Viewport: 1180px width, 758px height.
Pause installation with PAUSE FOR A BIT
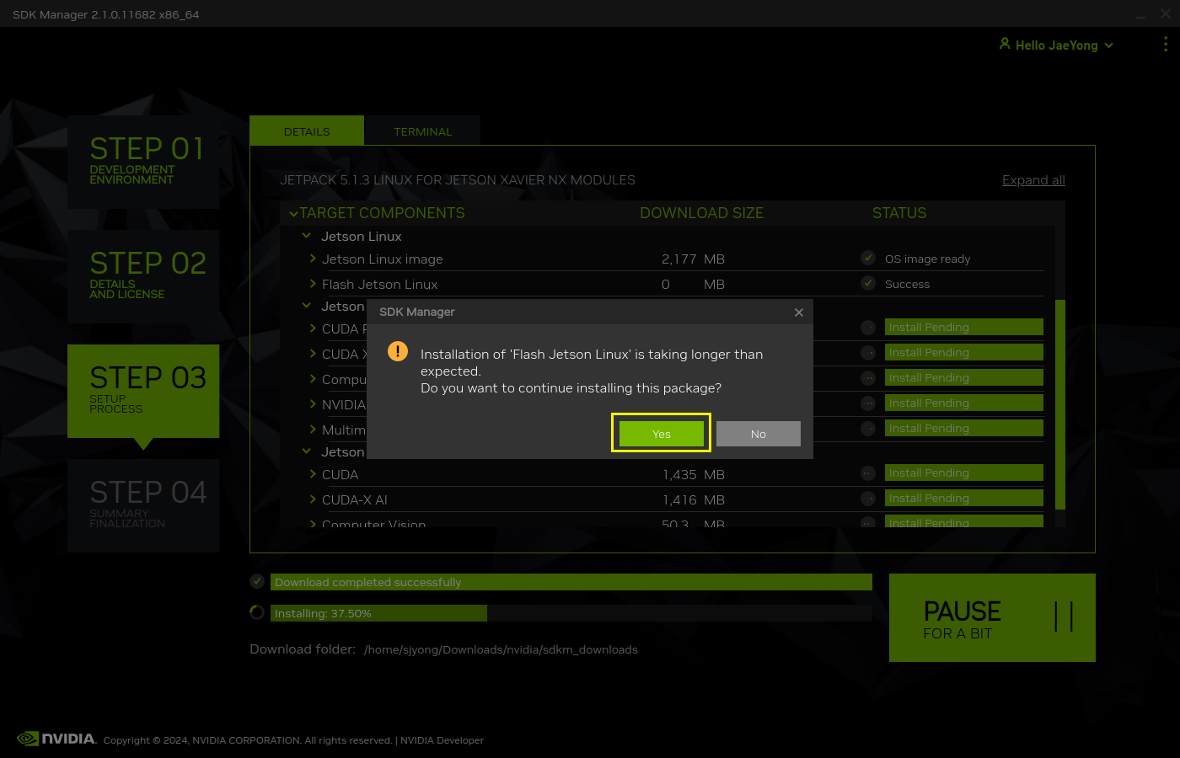point(992,618)
